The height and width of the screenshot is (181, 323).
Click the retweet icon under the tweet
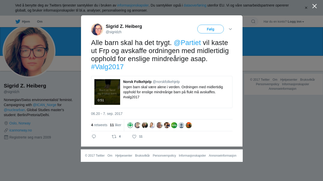click(114, 137)
